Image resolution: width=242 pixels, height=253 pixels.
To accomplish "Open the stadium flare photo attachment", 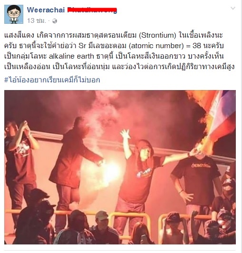I will pos(120,167).
